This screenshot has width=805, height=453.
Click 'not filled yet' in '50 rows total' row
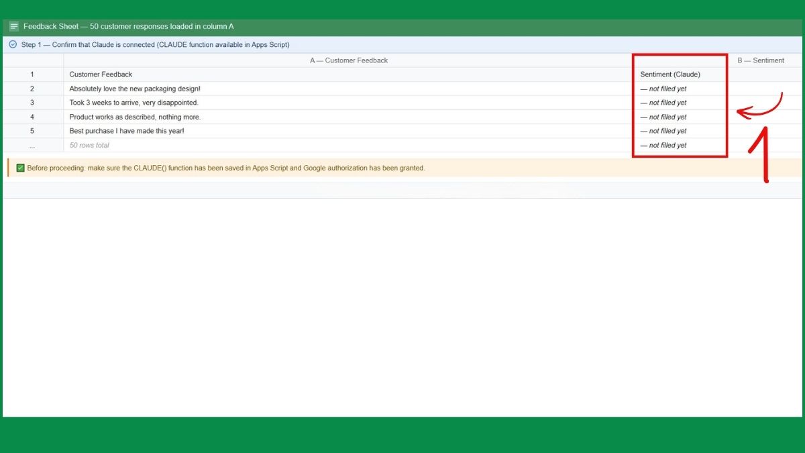(681, 145)
